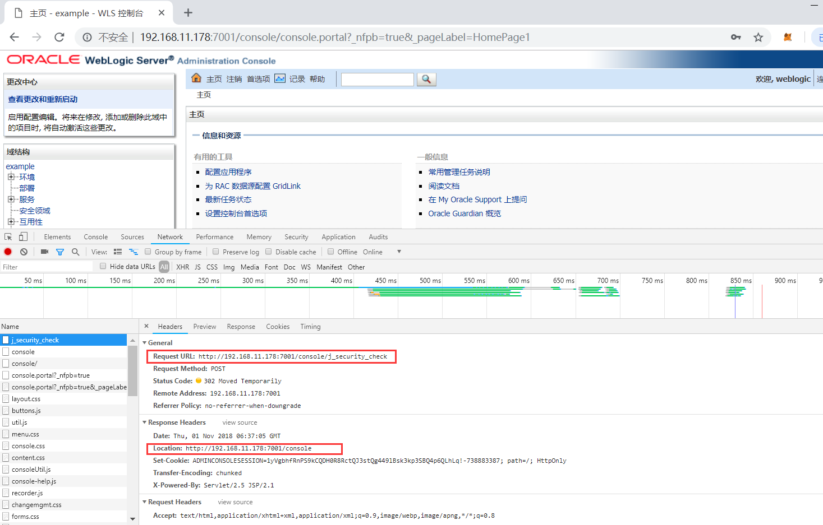
Task: Collapse the Response Headers section
Action: (144, 422)
